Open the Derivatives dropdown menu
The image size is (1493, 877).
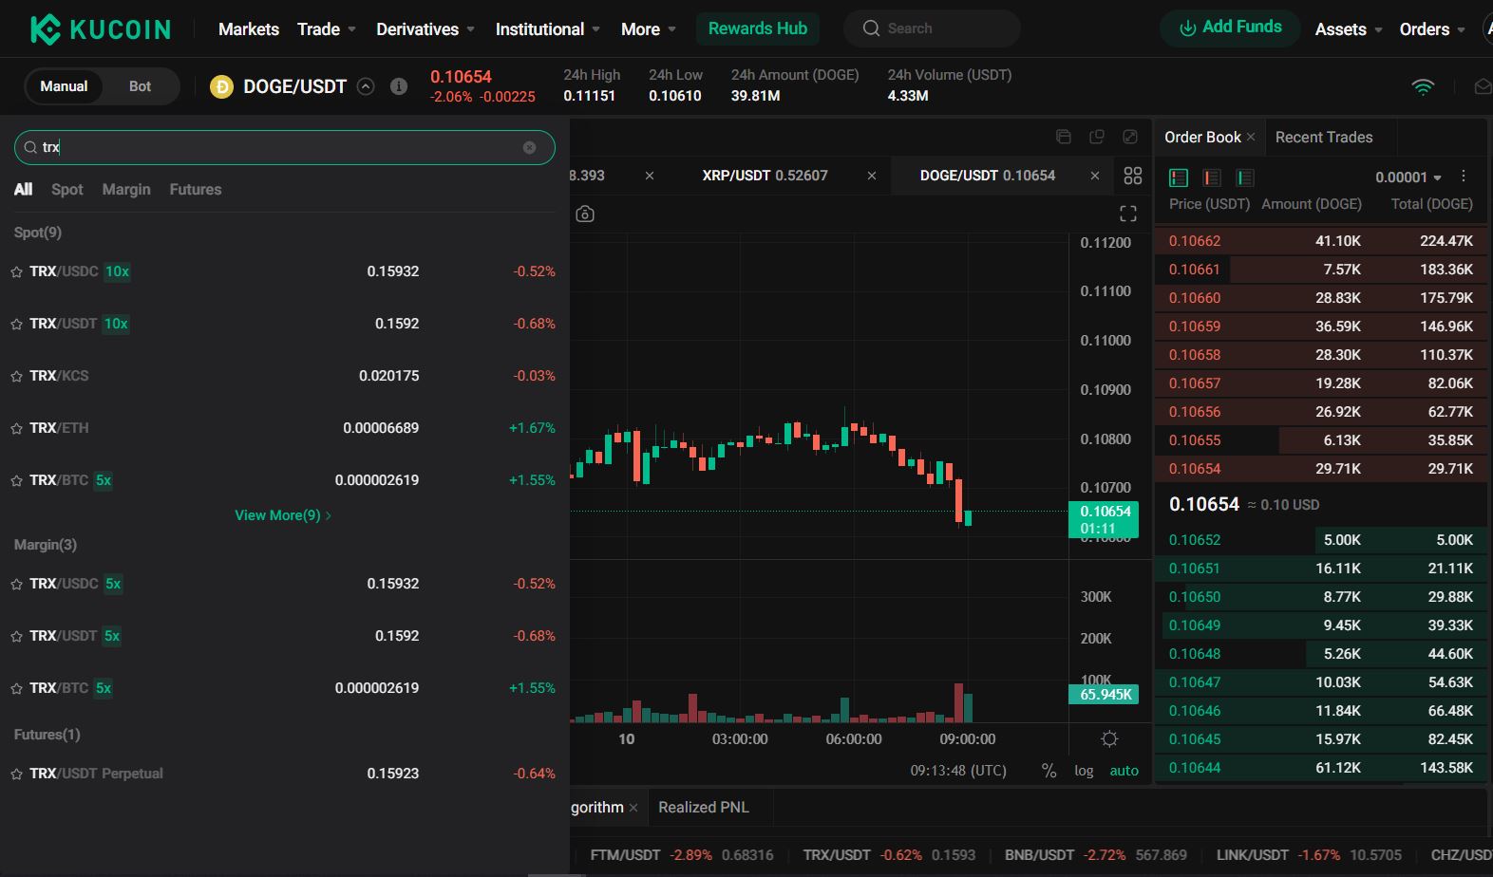425,29
